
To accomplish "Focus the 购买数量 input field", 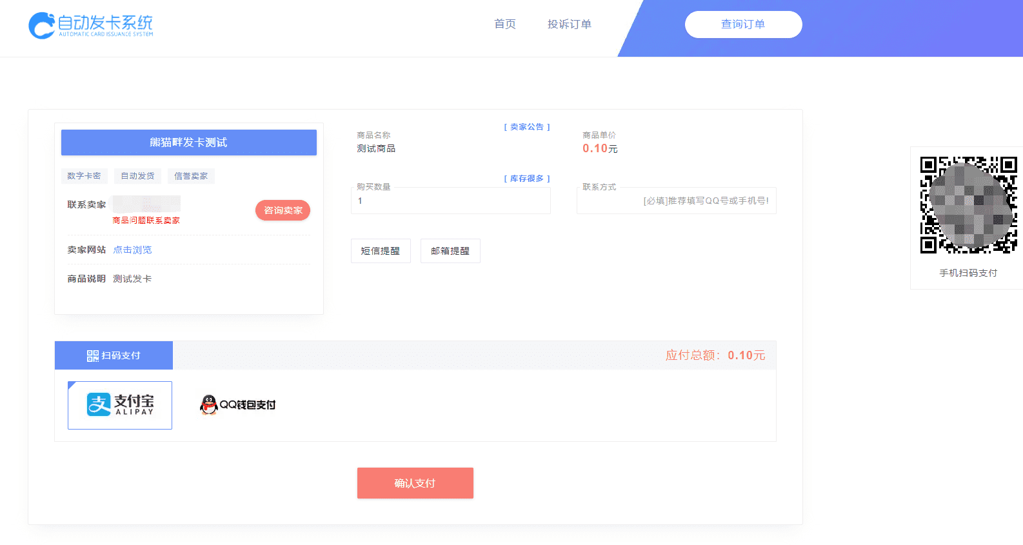I will [451, 201].
